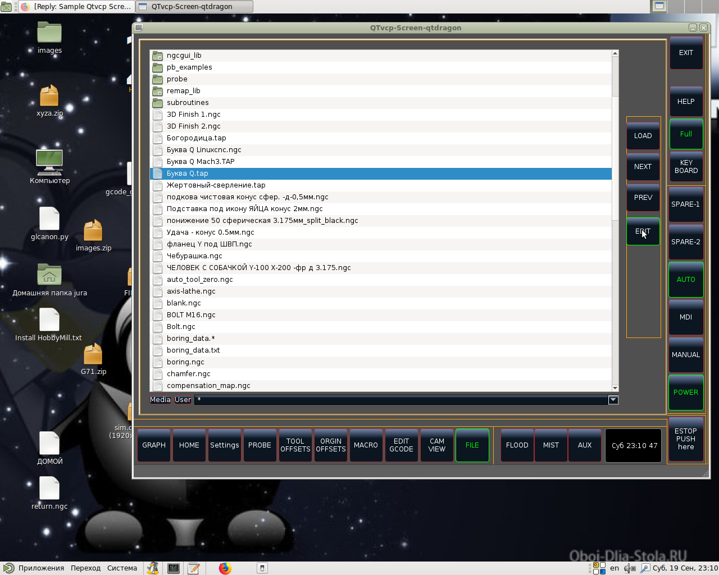Open Приложения menu in bottom panel
Screen dimensions: 719x575
[x=35, y=568]
